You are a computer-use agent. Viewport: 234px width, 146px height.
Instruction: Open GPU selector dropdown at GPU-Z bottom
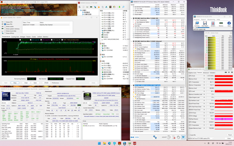coord(201,138)
